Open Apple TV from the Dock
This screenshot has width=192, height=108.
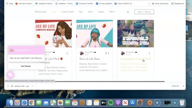[103, 103]
